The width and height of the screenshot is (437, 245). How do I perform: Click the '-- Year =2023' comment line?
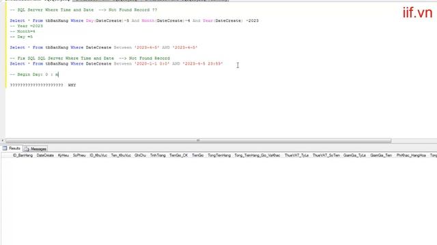(26, 26)
